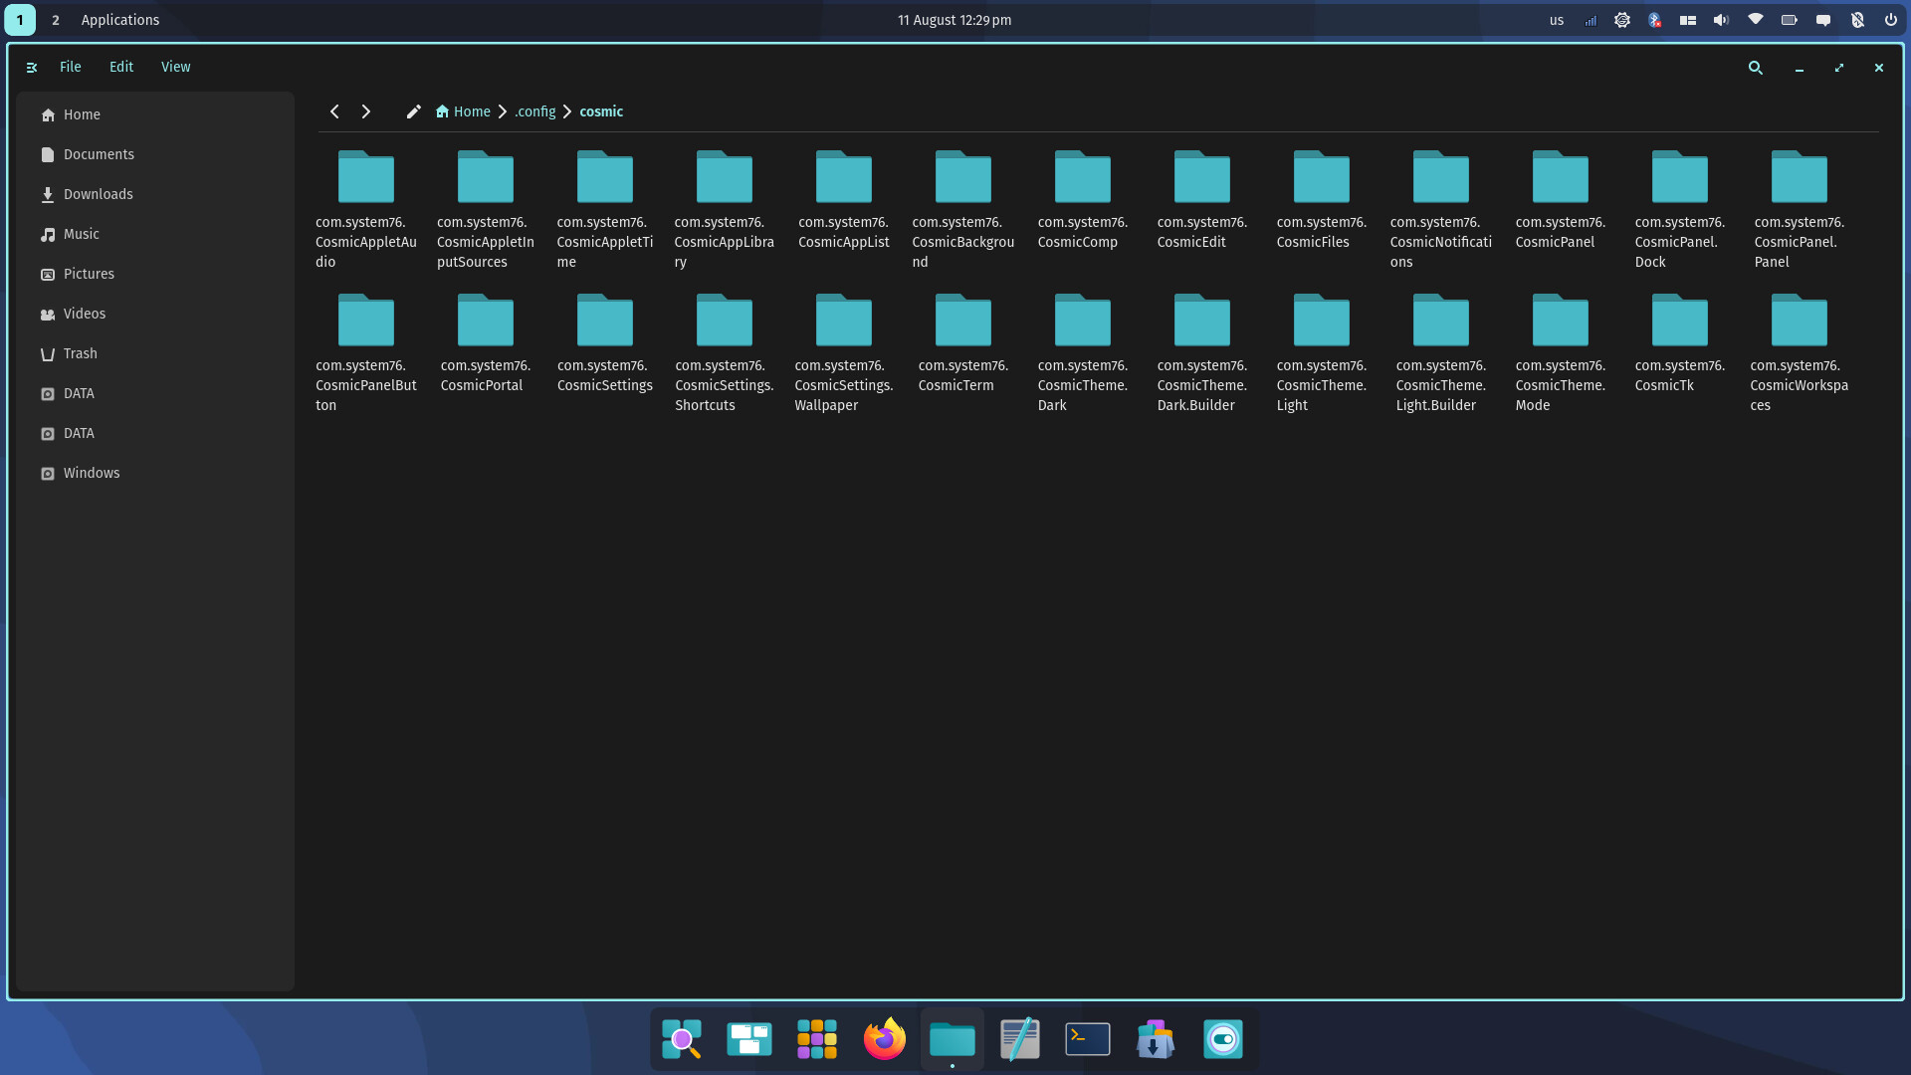The width and height of the screenshot is (1911, 1075).
Task: Go back with the left arrow
Action: tap(335, 111)
